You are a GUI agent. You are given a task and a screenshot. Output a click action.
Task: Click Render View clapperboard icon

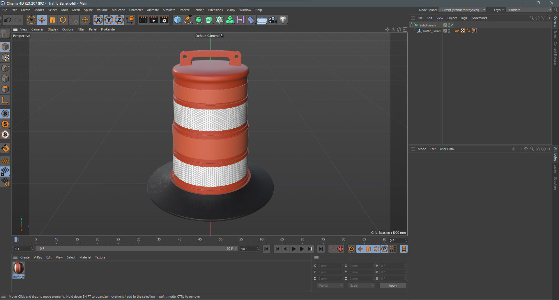pyautogui.click(x=143, y=20)
